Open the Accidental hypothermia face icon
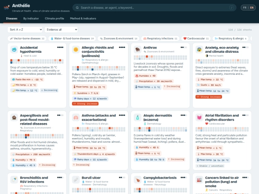Viewport: 259px width, 194px height. [x=14, y=49]
